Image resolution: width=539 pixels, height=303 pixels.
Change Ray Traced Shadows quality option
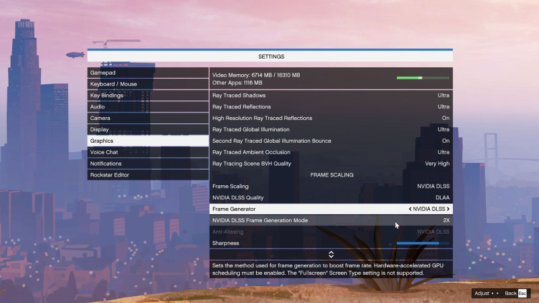(x=331, y=96)
